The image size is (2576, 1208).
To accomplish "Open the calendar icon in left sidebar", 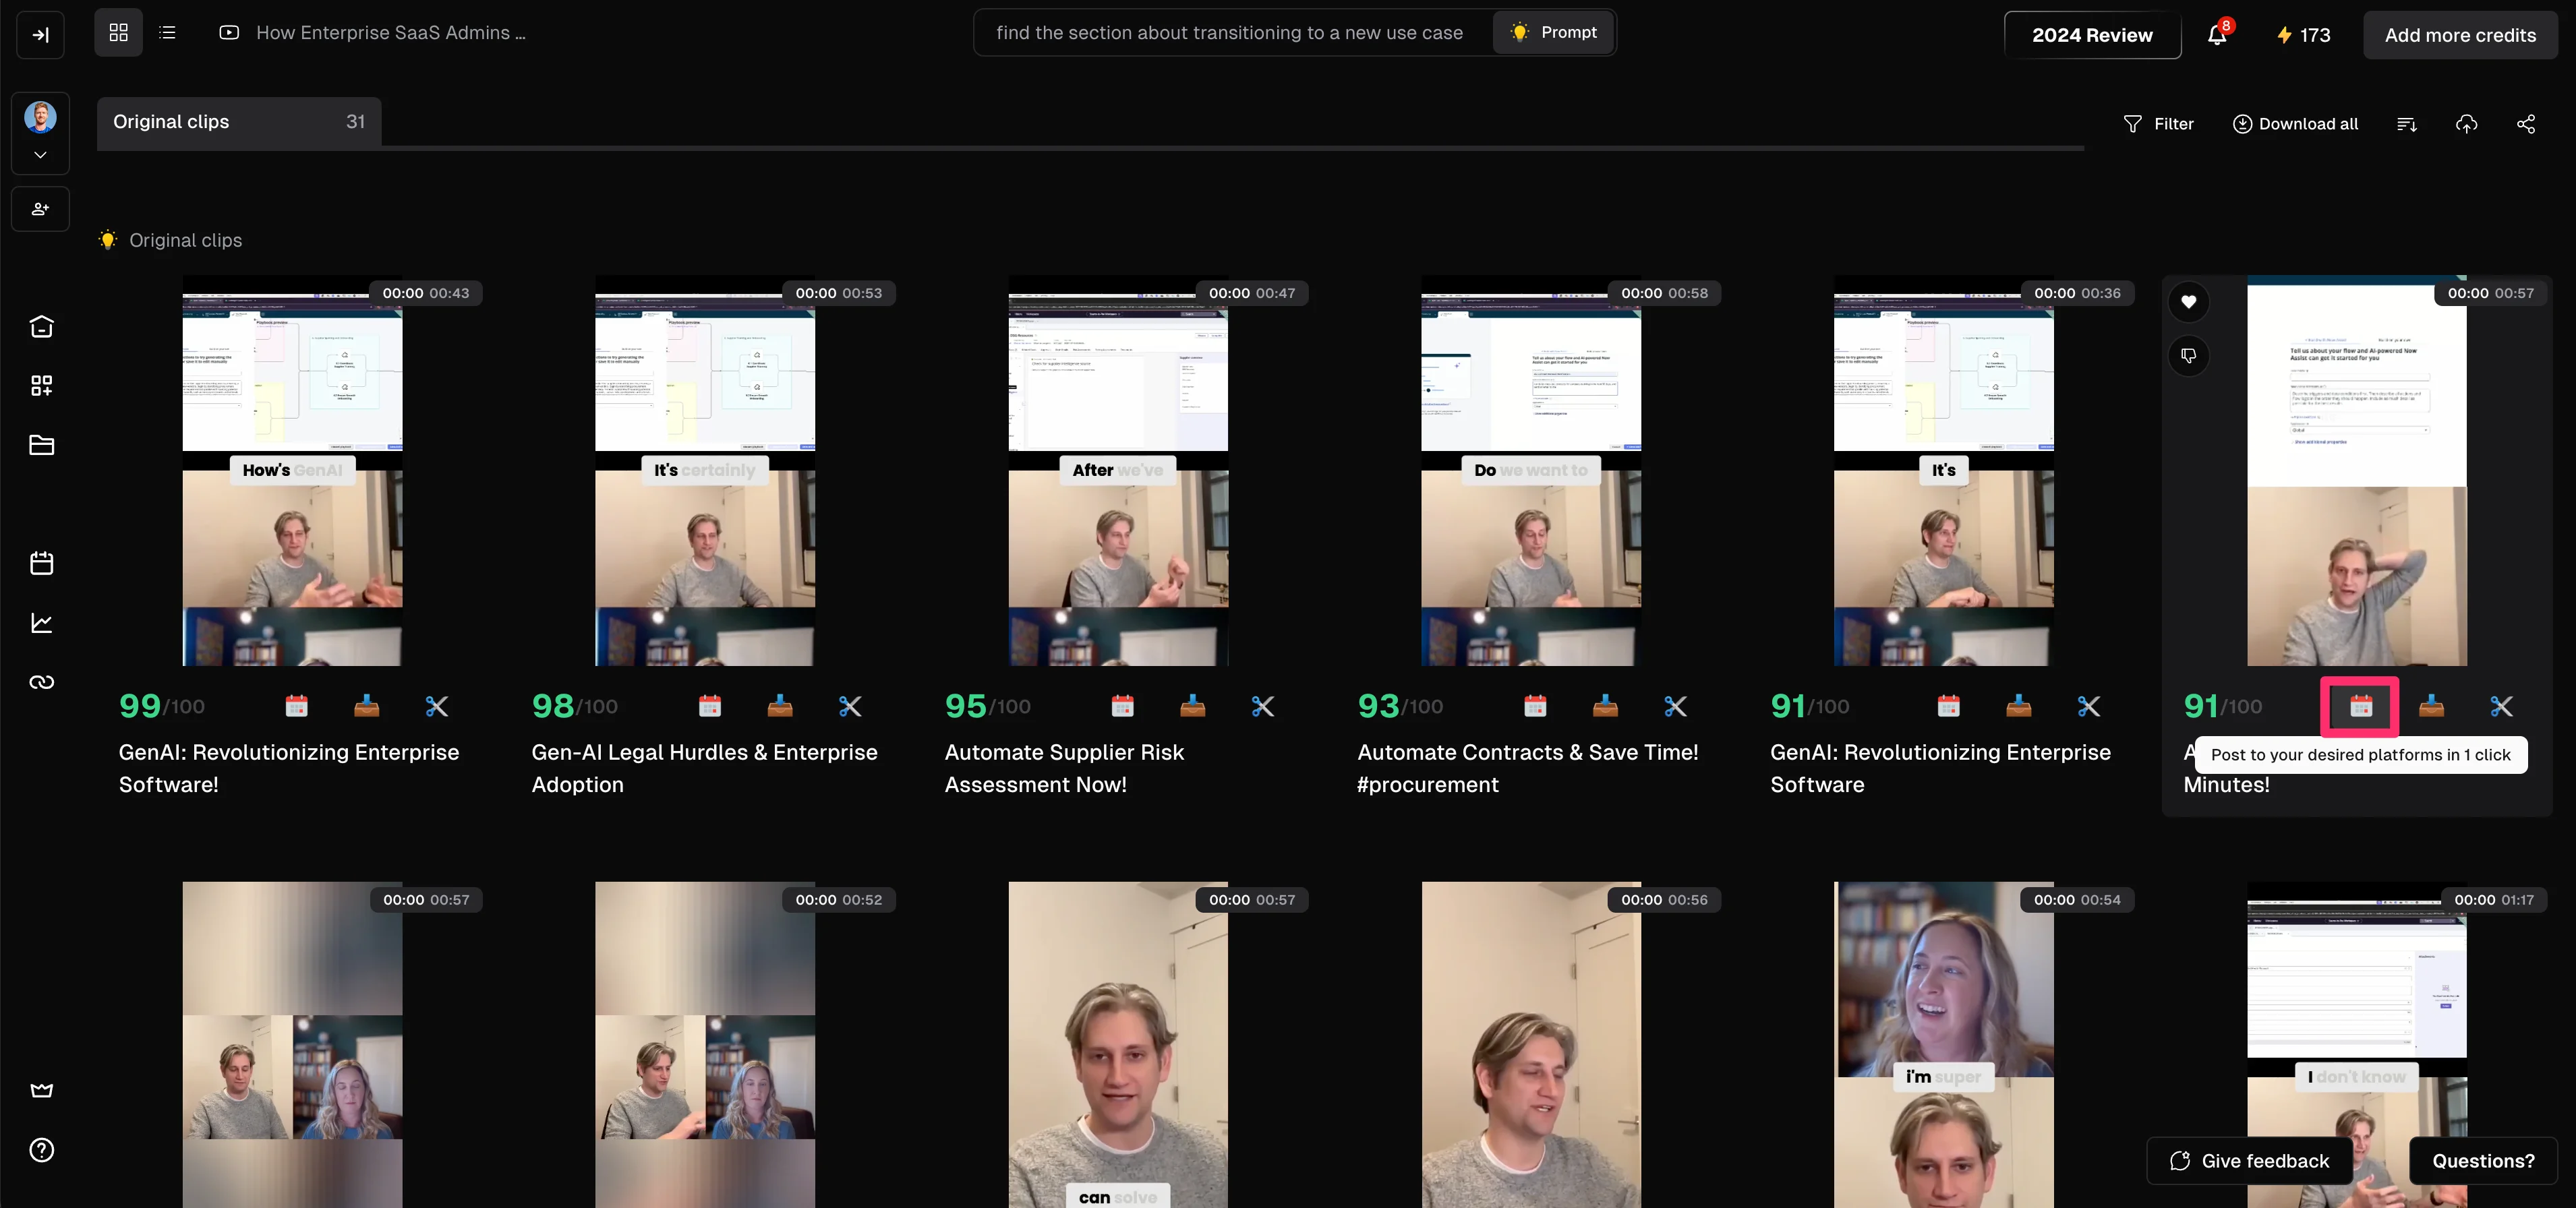I will [x=41, y=563].
